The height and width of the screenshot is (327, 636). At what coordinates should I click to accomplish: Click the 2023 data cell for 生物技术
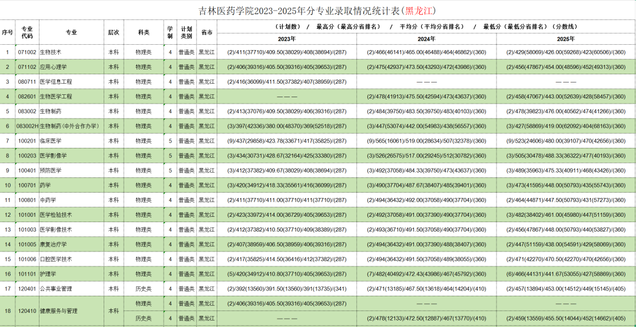click(287, 52)
